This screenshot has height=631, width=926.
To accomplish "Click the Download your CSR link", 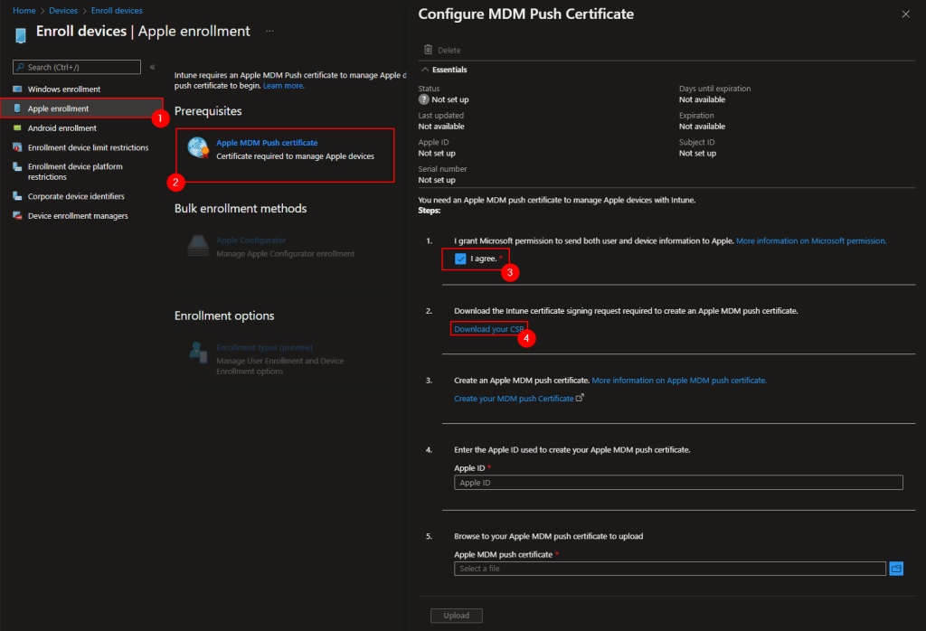I will pos(488,329).
